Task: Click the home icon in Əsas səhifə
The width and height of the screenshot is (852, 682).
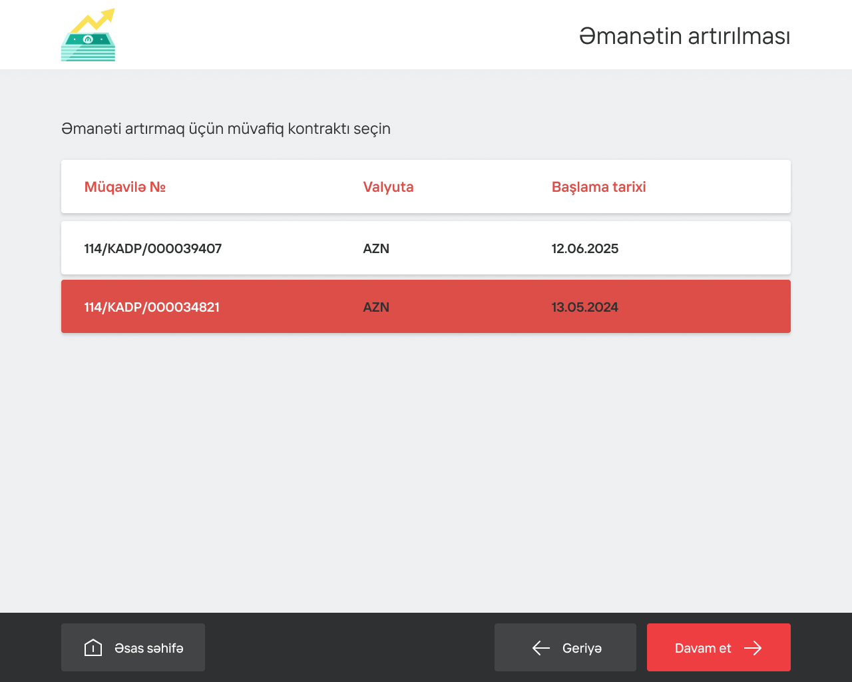Action: 93,647
